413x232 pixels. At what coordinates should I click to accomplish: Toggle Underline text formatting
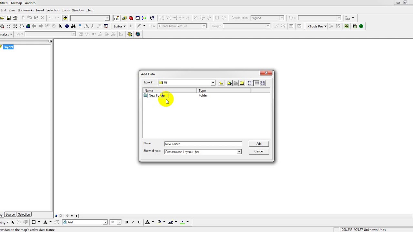coord(139,222)
